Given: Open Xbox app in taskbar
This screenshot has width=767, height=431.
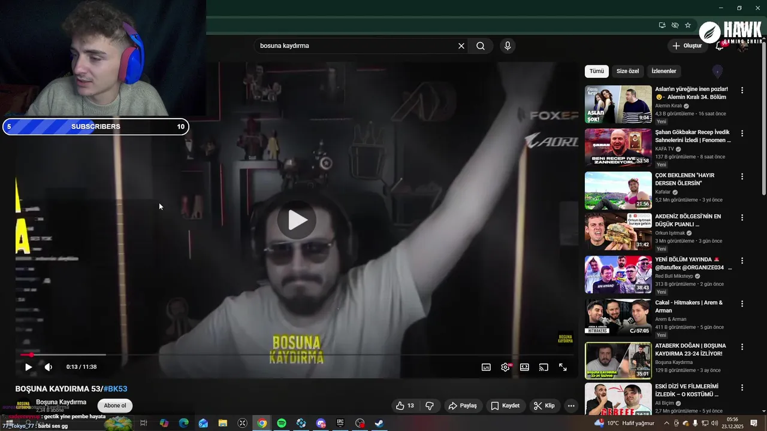Looking at the screenshot, I should [243, 423].
